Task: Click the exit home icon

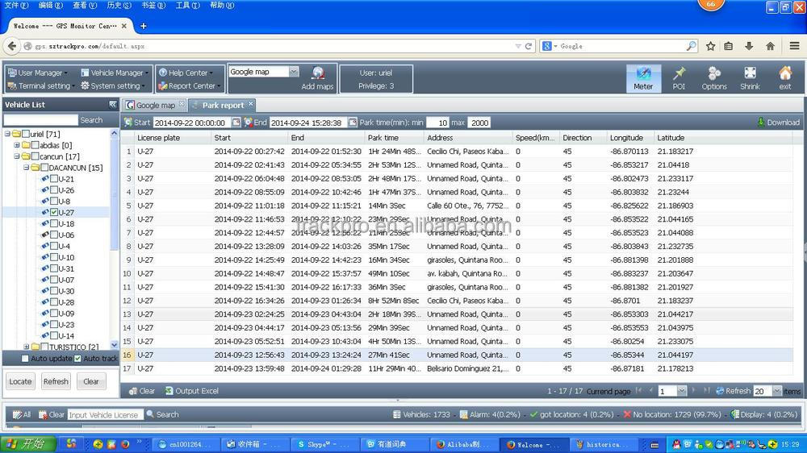Action: coord(784,78)
